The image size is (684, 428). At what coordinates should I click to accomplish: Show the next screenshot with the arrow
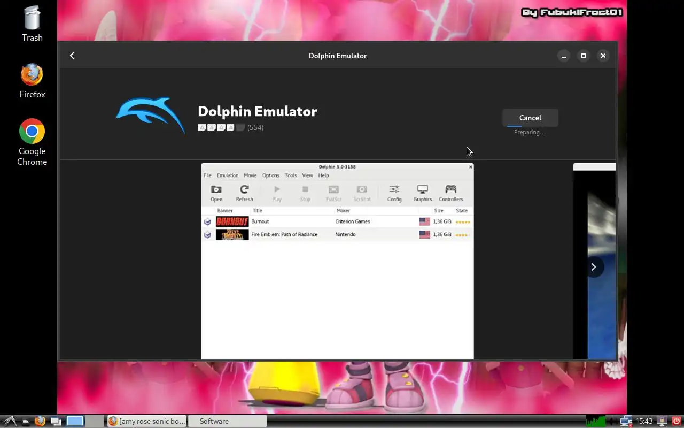[593, 267]
